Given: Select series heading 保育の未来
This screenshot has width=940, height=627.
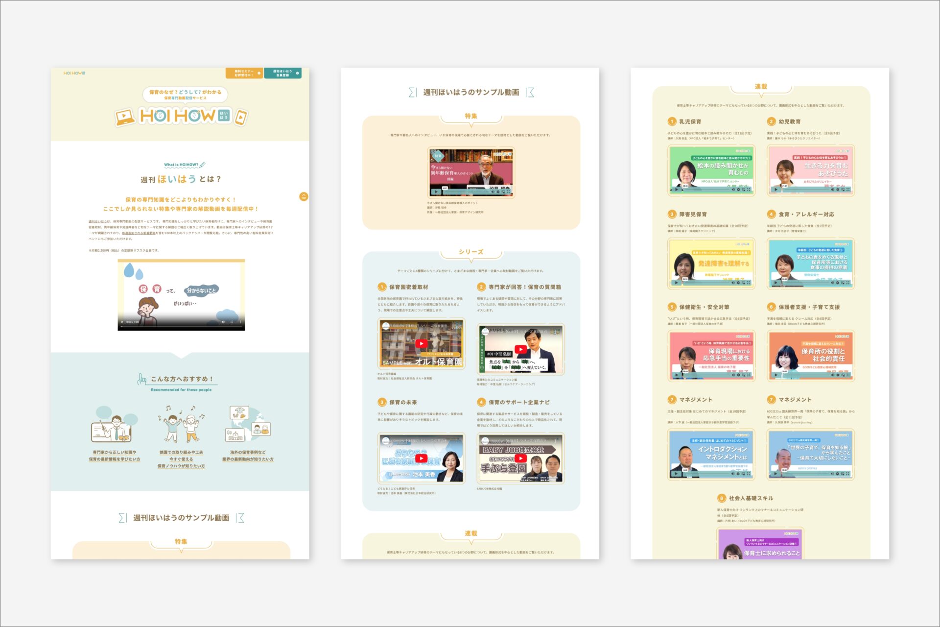Looking at the screenshot, I should tap(403, 402).
